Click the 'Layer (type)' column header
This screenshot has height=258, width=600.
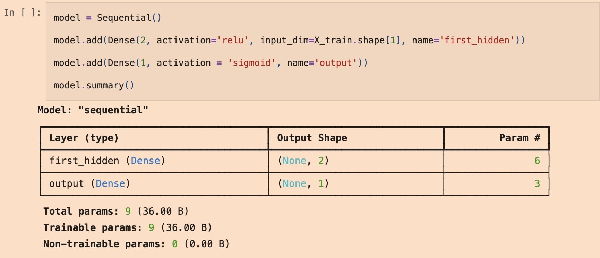154,138
